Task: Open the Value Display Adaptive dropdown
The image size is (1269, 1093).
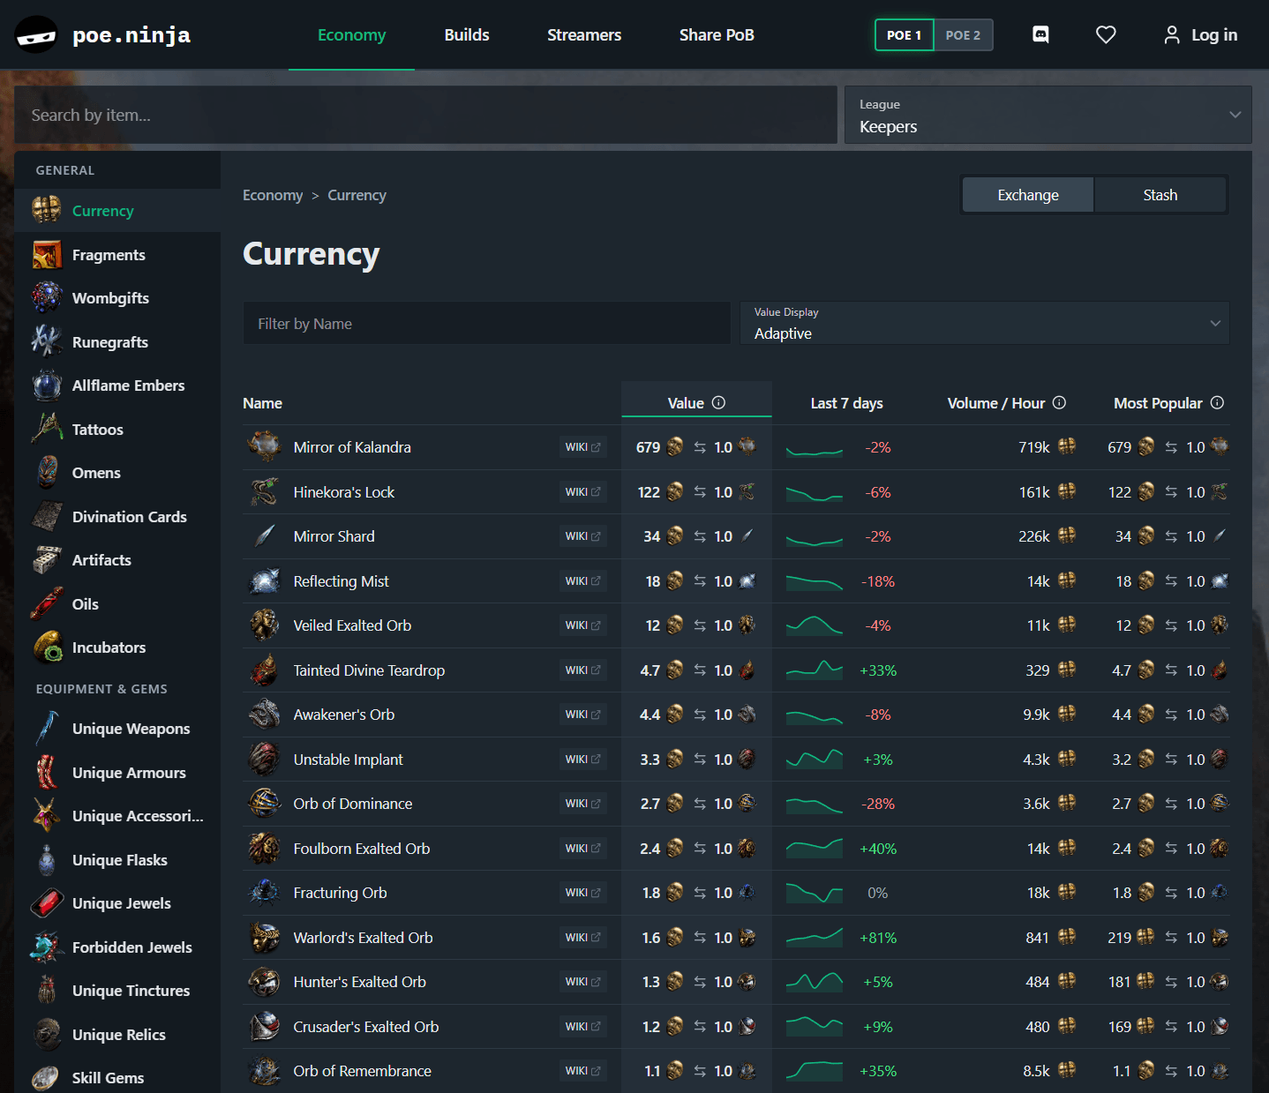Action: pyautogui.click(x=985, y=323)
